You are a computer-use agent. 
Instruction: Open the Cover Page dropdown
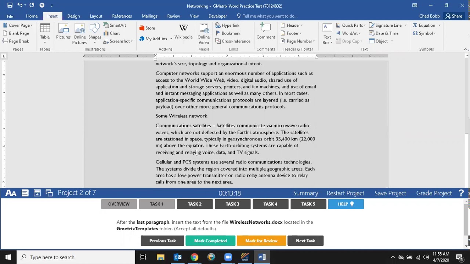[18, 25]
